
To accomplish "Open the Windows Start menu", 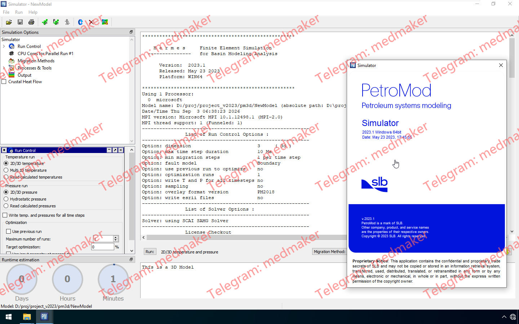I will pyautogui.click(x=9, y=317).
